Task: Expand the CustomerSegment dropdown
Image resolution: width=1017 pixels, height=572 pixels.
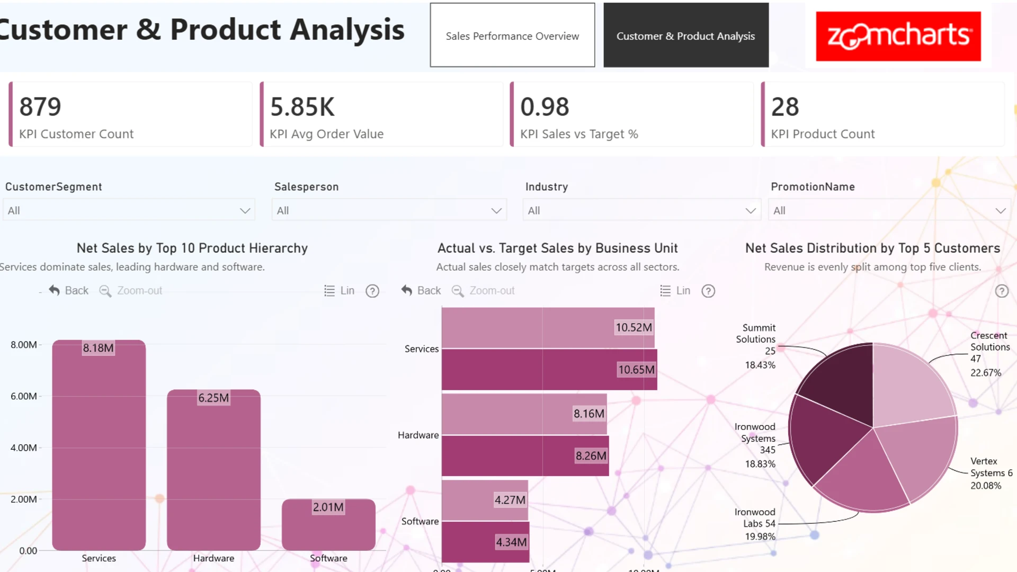Action: 129,210
